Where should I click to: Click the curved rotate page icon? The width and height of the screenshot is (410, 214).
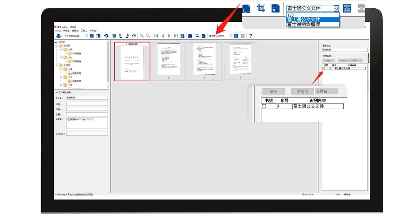coord(134,36)
